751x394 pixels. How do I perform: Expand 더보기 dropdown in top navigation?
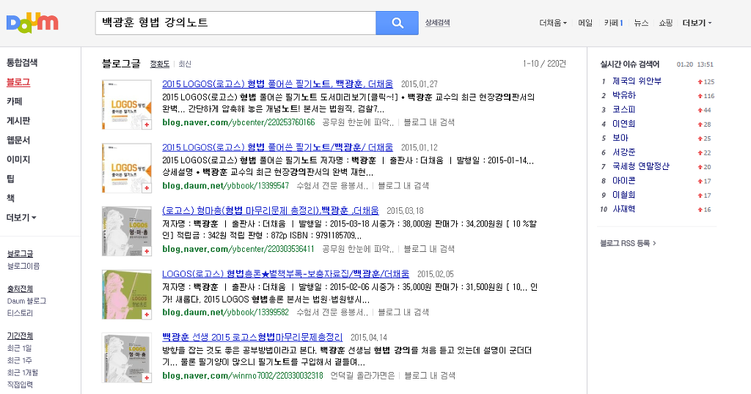[x=697, y=23]
